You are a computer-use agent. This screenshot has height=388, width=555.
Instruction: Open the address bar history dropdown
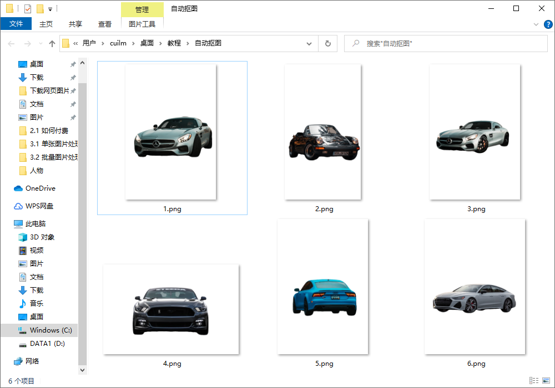pyautogui.click(x=309, y=43)
